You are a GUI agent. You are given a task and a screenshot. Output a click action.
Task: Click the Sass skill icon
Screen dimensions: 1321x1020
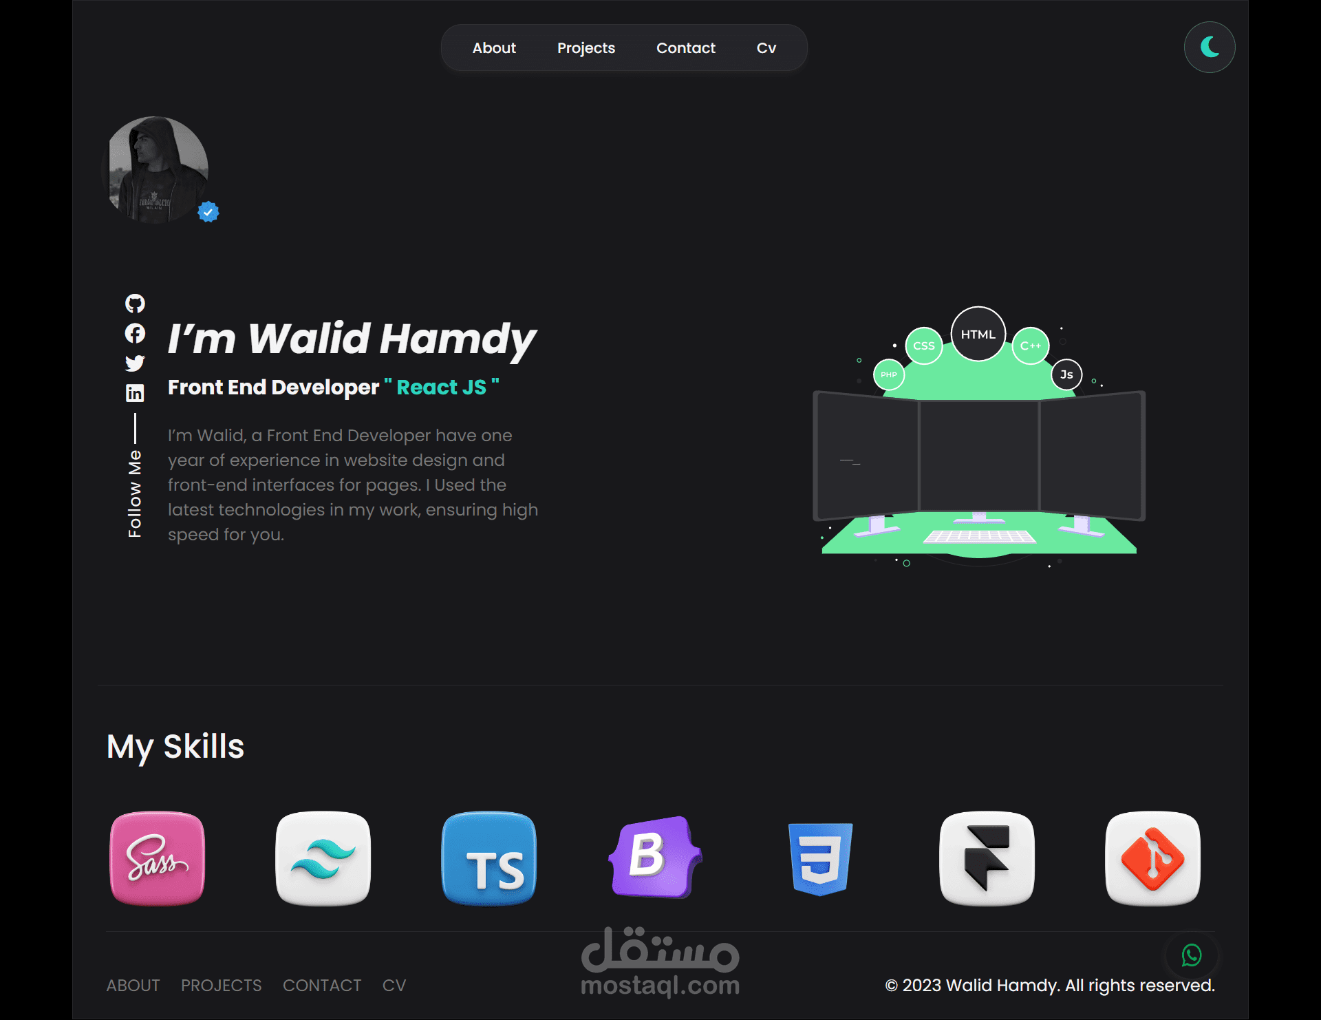(158, 856)
